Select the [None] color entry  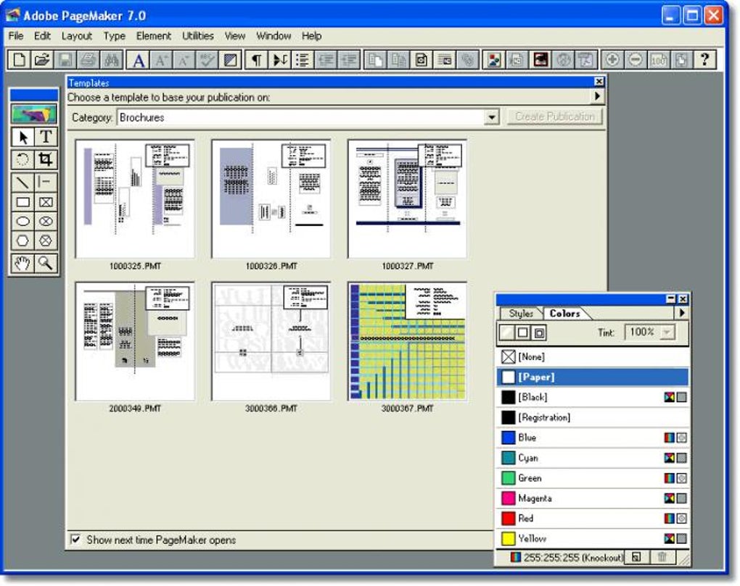point(593,356)
